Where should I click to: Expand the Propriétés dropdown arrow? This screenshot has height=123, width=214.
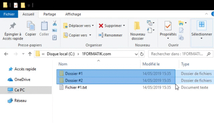click(168, 38)
